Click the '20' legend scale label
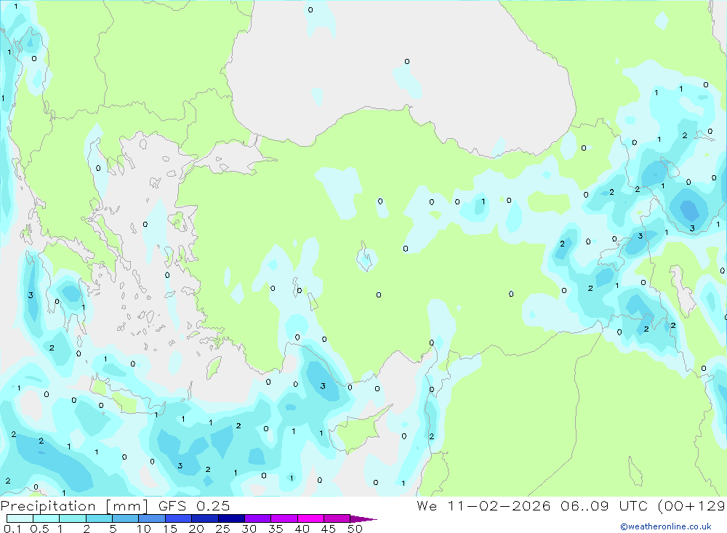This screenshot has width=727, height=533. pos(196,529)
